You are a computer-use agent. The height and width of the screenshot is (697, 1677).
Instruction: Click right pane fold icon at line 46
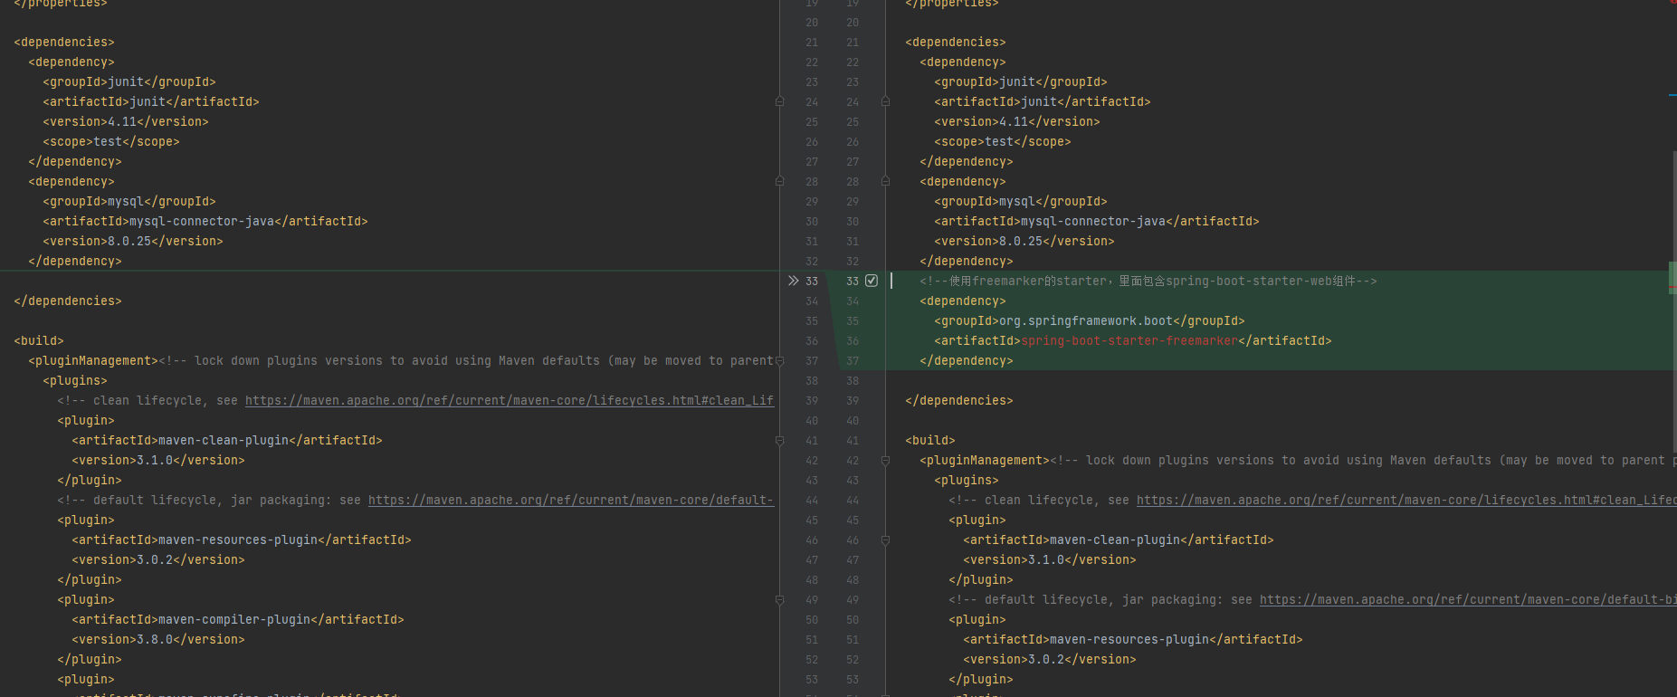(885, 539)
